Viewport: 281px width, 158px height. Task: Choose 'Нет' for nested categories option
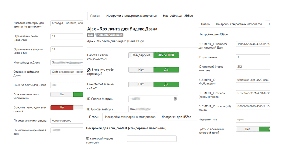(x=247, y=129)
